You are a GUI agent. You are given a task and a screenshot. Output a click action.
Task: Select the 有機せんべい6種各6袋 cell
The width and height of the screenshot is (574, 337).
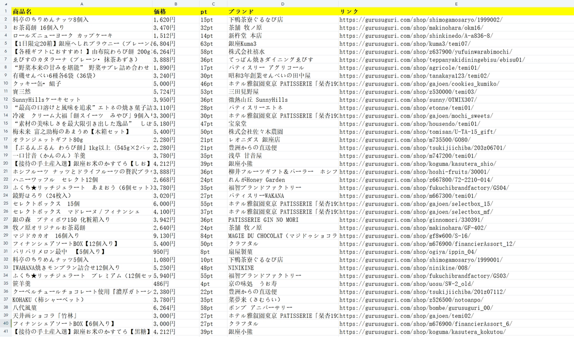pos(82,76)
